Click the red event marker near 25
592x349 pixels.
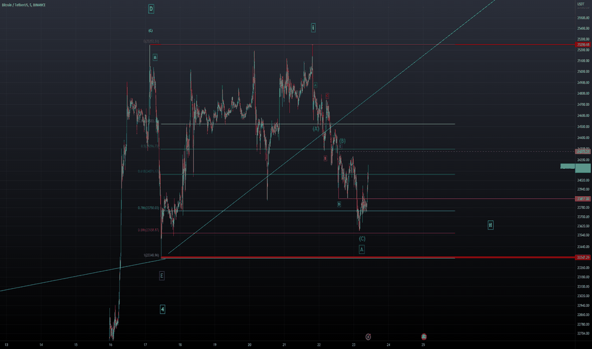(424, 336)
